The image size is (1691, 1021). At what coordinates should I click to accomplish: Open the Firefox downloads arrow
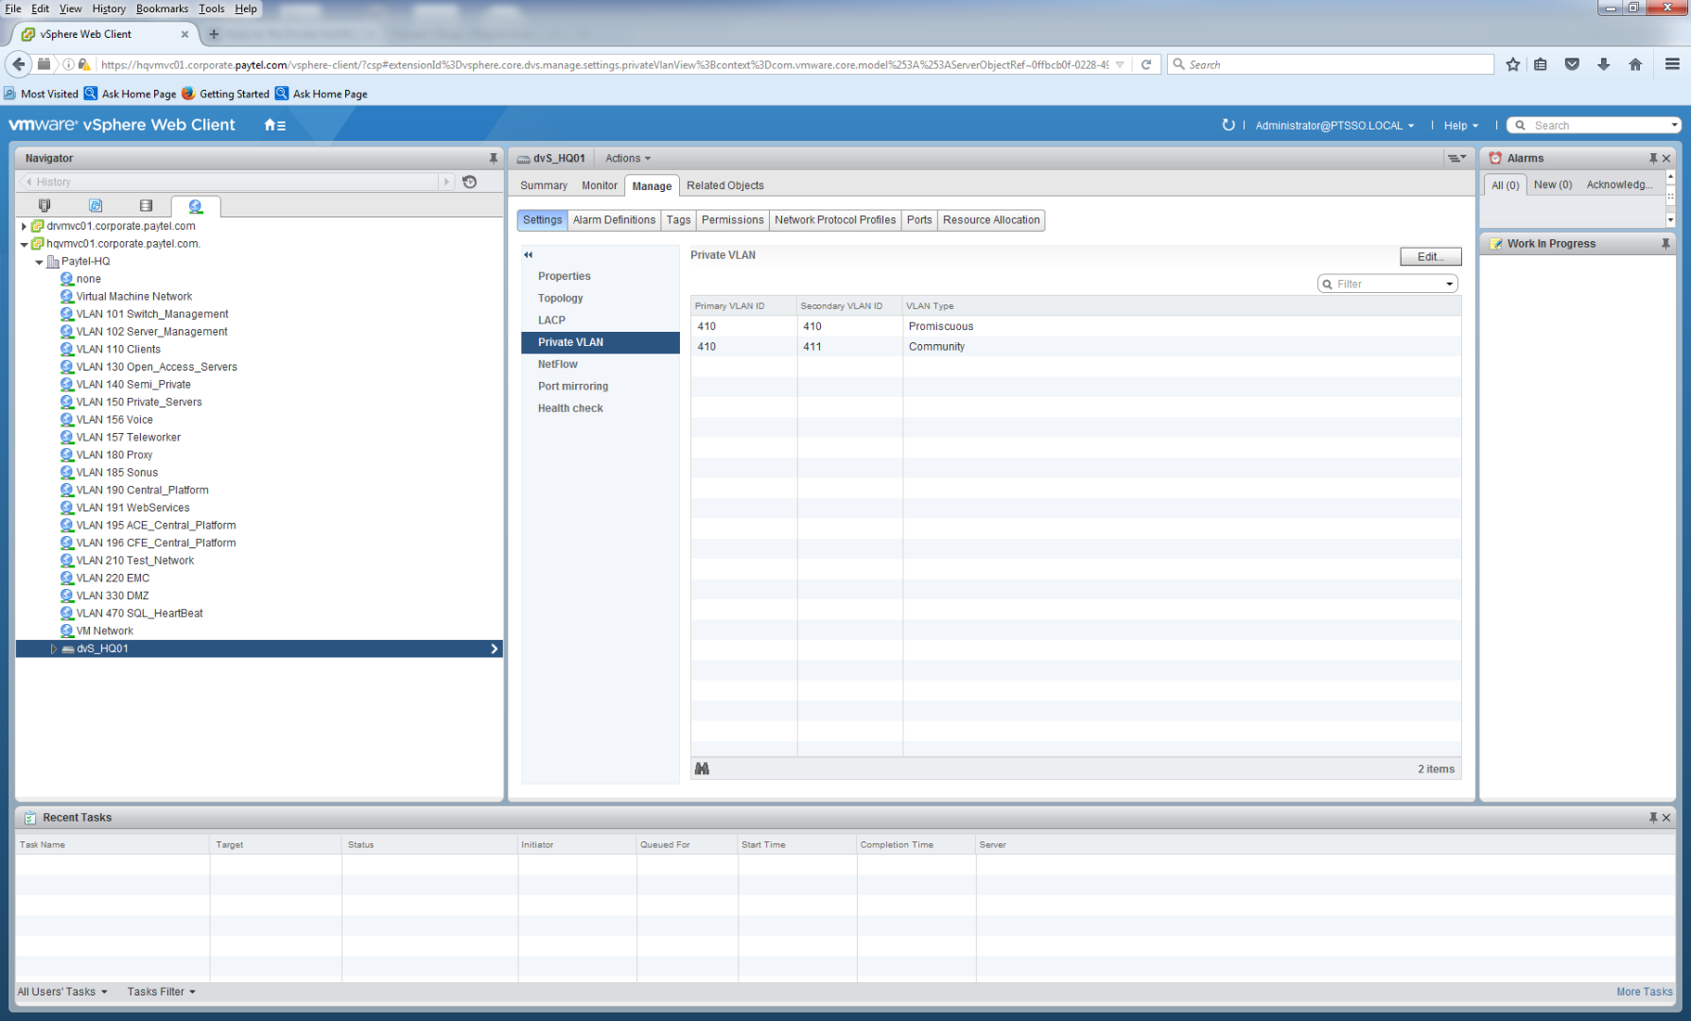point(1604,64)
